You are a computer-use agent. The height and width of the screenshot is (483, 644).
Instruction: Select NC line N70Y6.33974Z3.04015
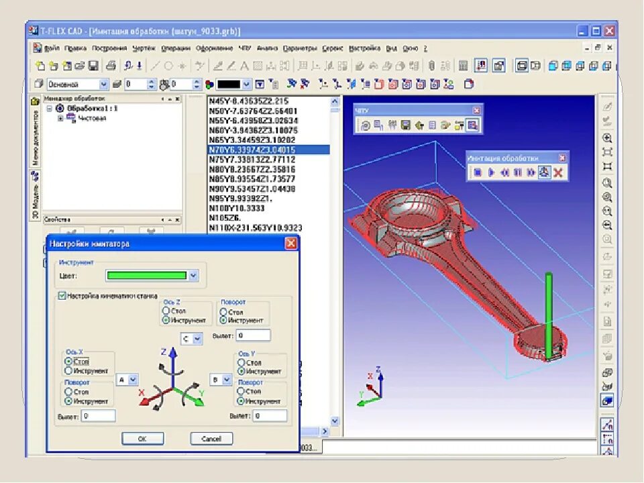pos(268,150)
